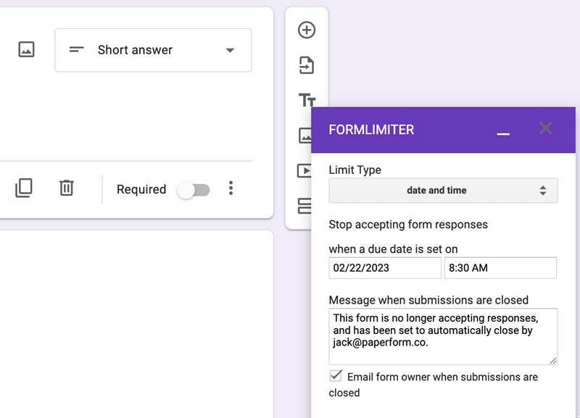
Task: Edit the submissions closed message text
Action: click(x=443, y=336)
